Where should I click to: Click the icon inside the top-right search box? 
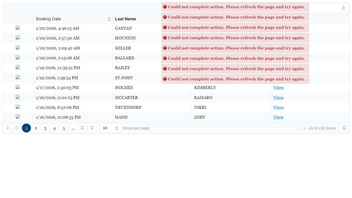pos(343,8)
